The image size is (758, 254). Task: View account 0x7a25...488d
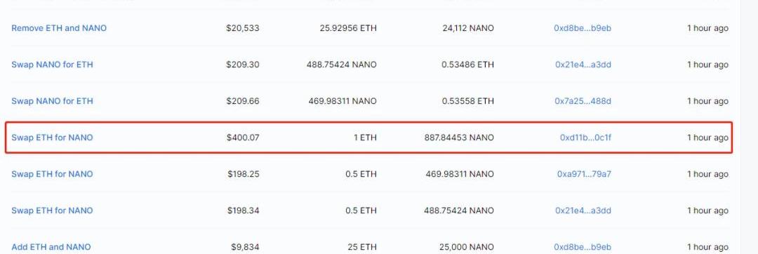pos(583,101)
